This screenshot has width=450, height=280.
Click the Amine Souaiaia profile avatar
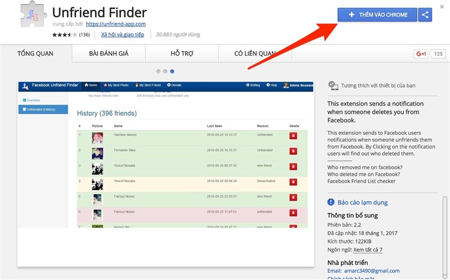(x=286, y=85)
